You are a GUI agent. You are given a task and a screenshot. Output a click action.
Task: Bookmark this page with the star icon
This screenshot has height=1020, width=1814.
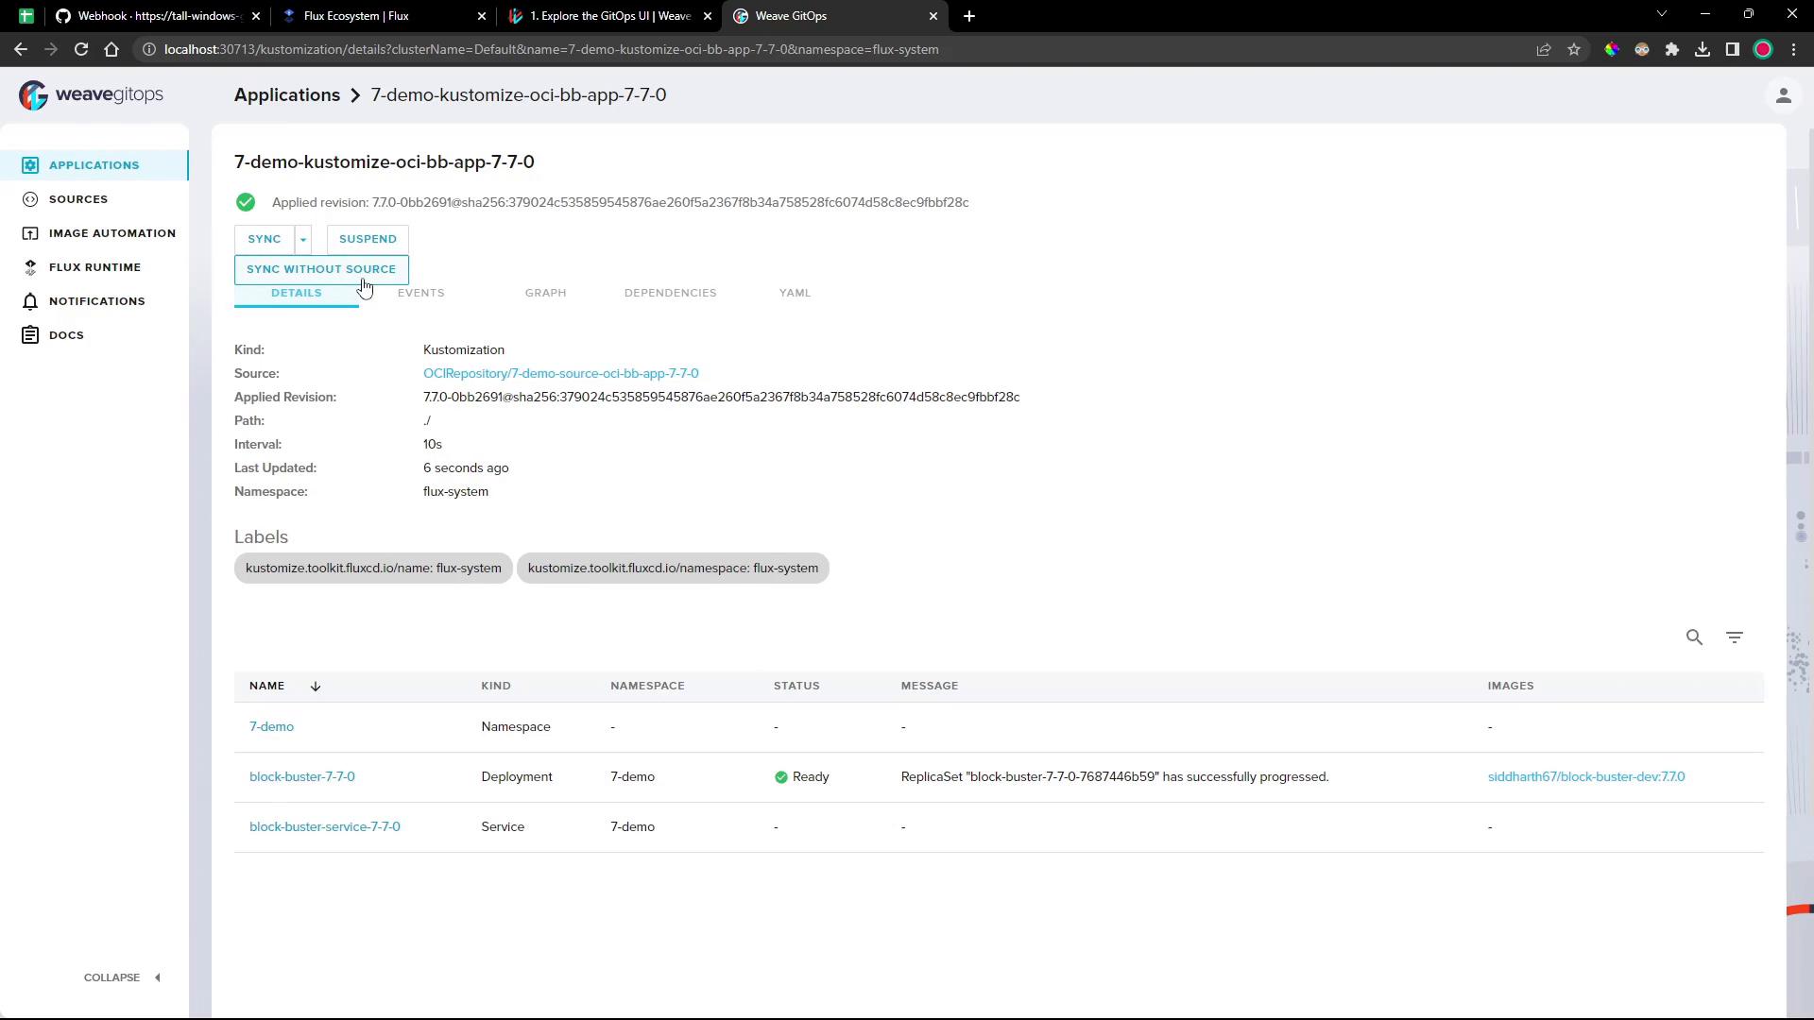tap(1574, 49)
